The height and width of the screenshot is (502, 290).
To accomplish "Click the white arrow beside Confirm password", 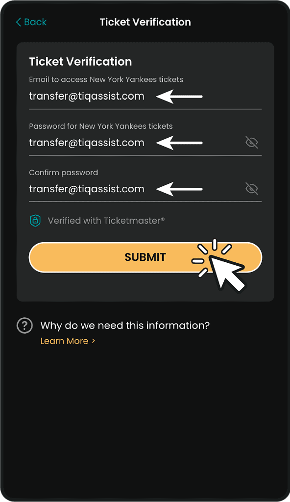I will (179, 189).
